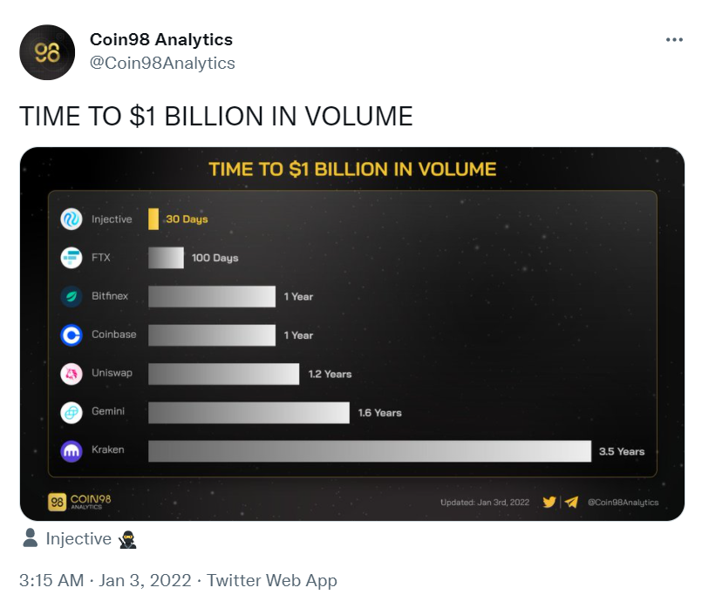Click the Telegram paper plane icon in footer
702x608 pixels.
(571, 502)
